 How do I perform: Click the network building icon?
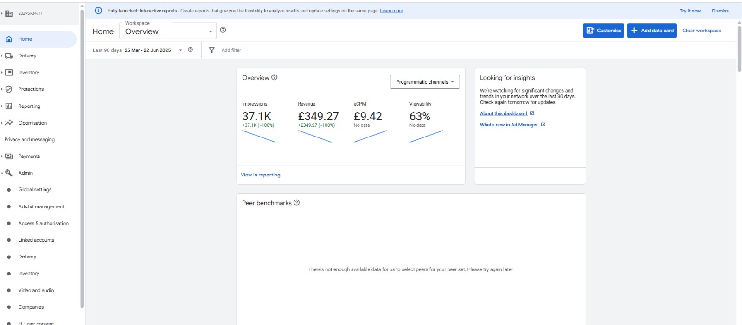pos(9,13)
